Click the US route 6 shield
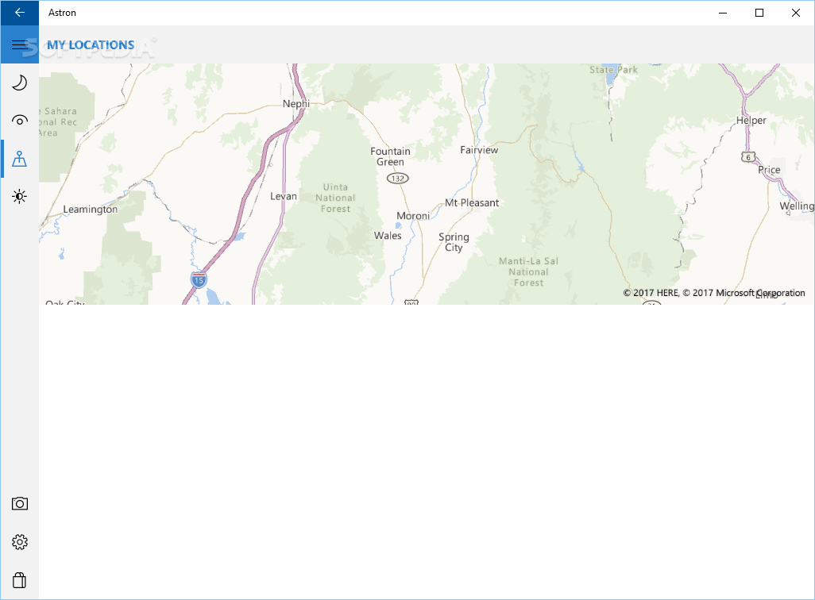 coord(748,157)
